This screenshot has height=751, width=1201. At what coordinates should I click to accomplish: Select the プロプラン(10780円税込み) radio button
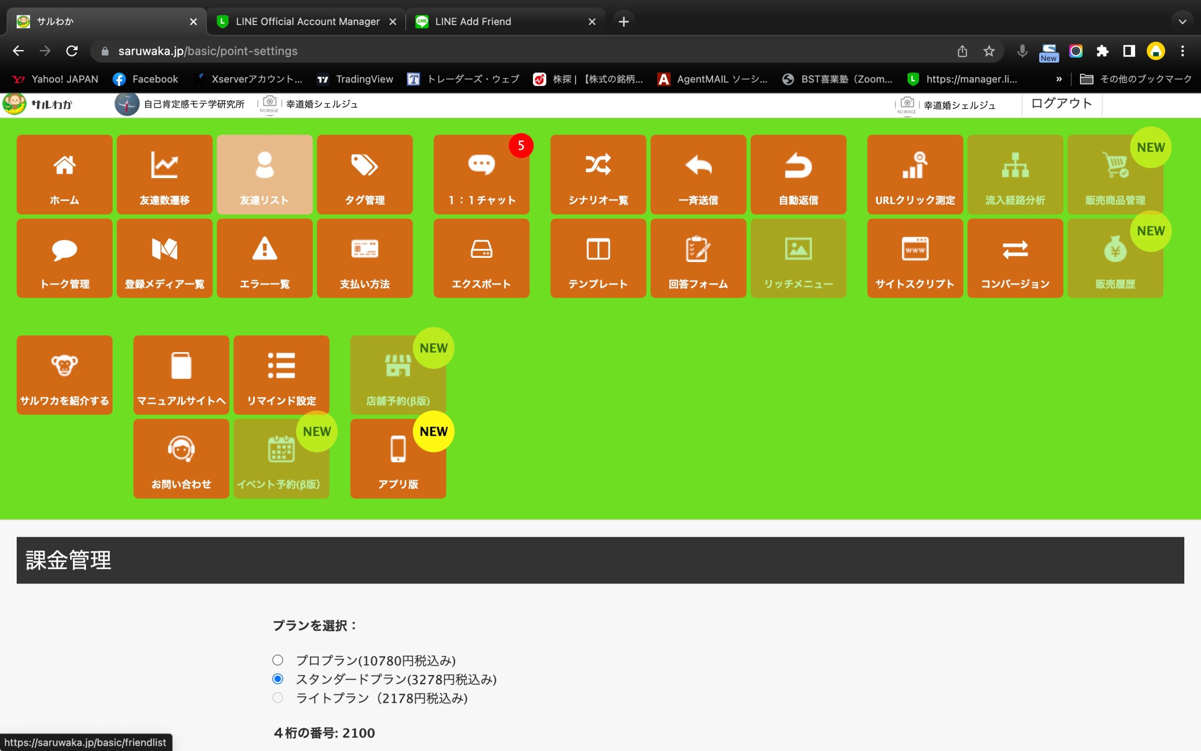pyautogui.click(x=278, y=660)
